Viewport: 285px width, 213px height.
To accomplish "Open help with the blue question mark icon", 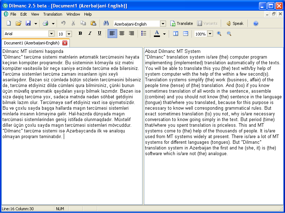I will [255, 23].
